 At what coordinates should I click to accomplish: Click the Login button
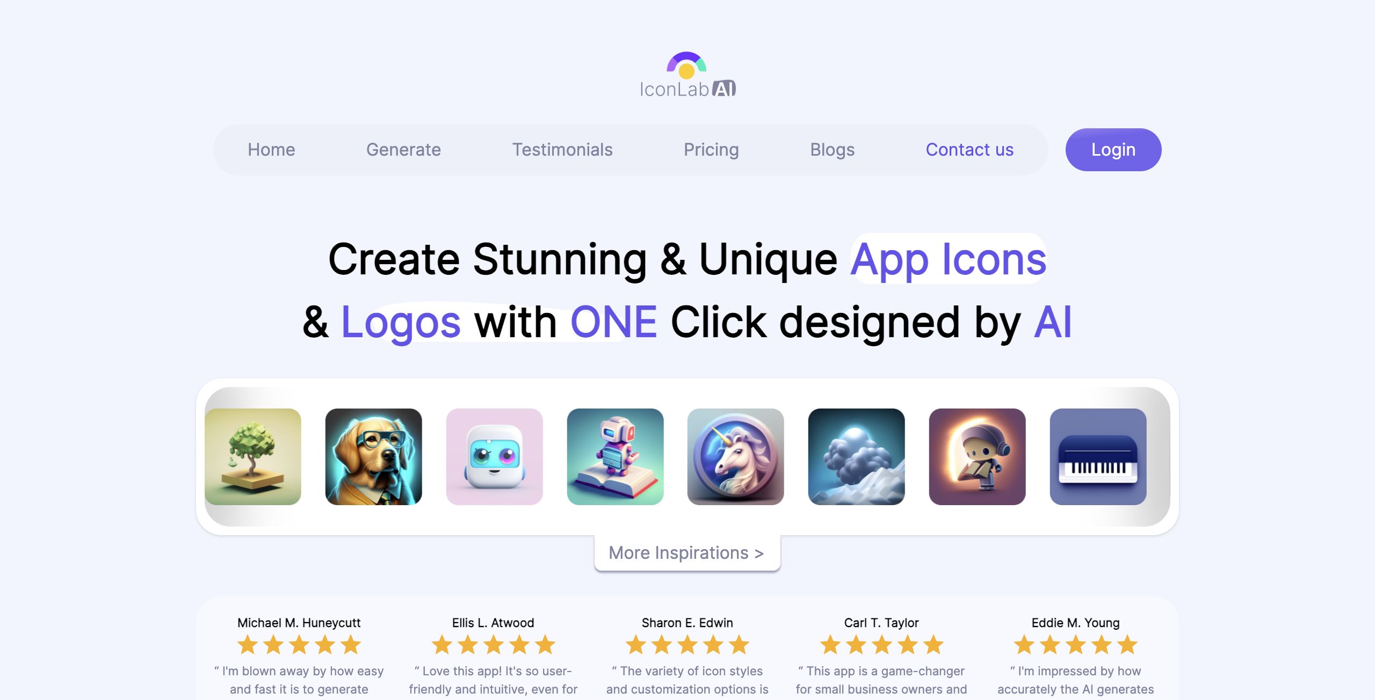[x=1113, y=150]
